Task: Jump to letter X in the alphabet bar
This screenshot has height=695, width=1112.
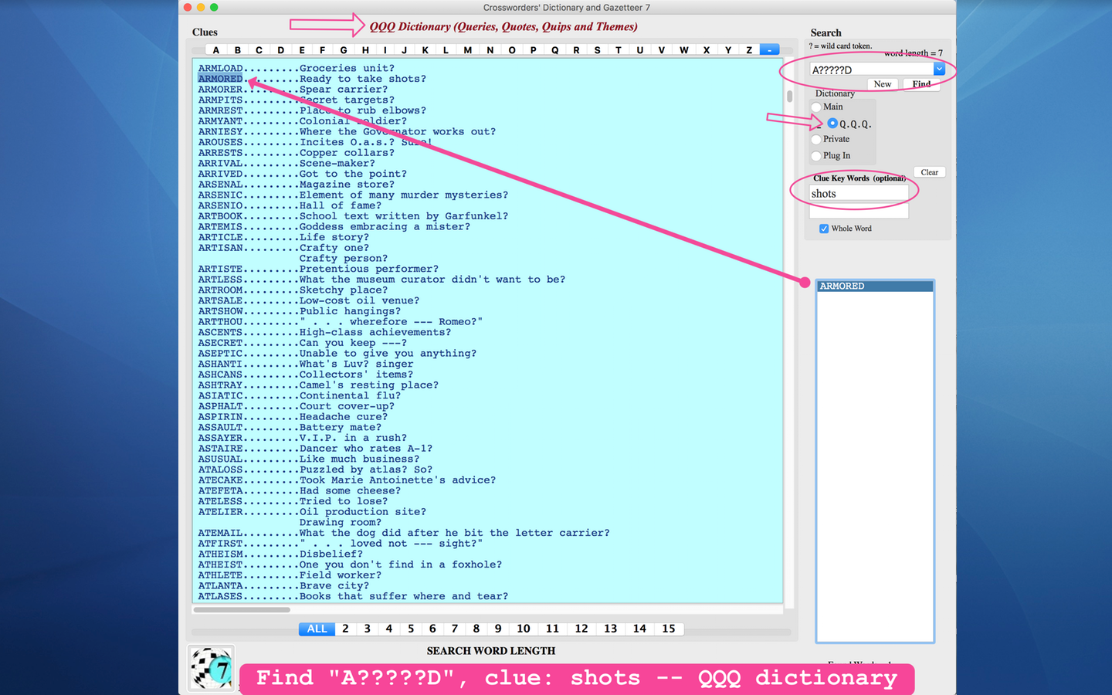Action: (706, 50)
